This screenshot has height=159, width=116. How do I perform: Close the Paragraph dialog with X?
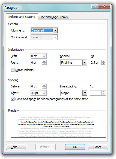(104, 6)
